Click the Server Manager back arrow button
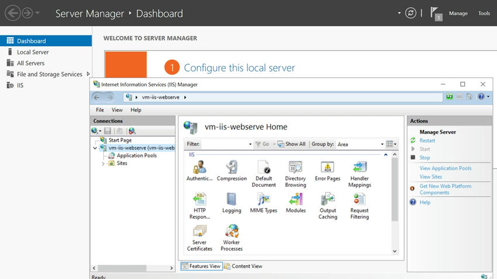497x279 pixels. pyautogui.click(x=13, y=13)
